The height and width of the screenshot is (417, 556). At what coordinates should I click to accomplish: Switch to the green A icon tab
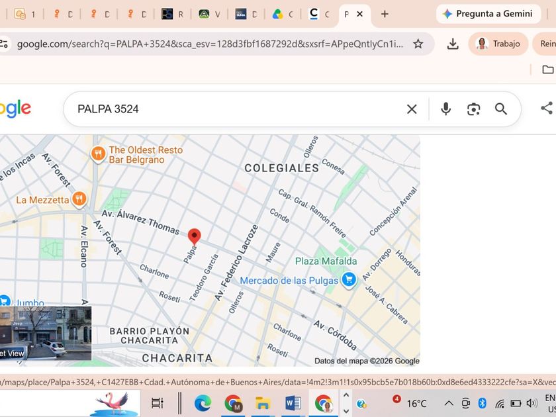209,14
